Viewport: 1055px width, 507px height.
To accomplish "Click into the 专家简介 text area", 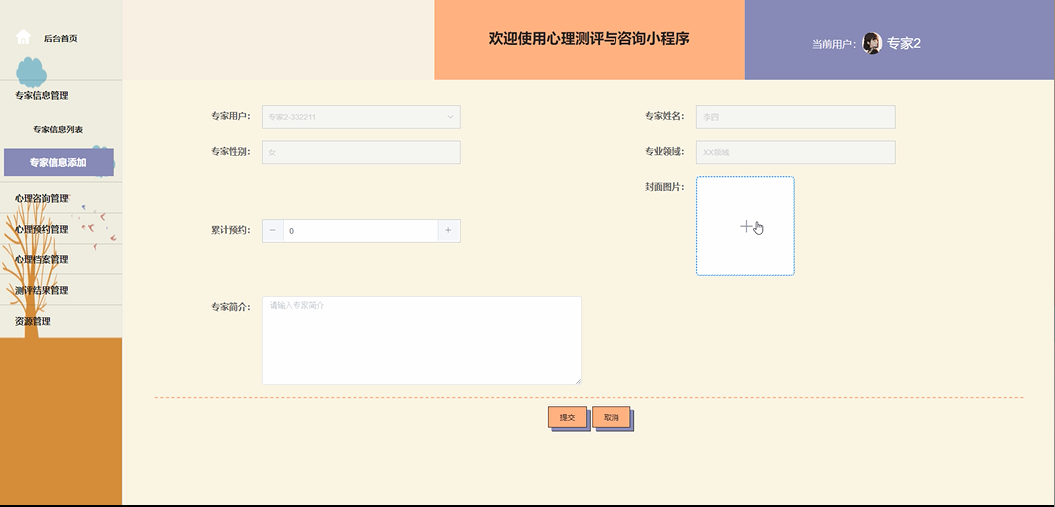I will (422, 340).
